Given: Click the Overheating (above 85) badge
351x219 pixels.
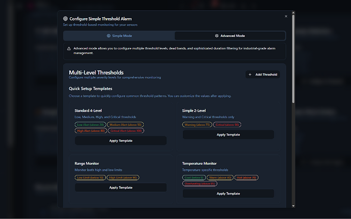Looking at the screenshot, I should pos(200,184).
